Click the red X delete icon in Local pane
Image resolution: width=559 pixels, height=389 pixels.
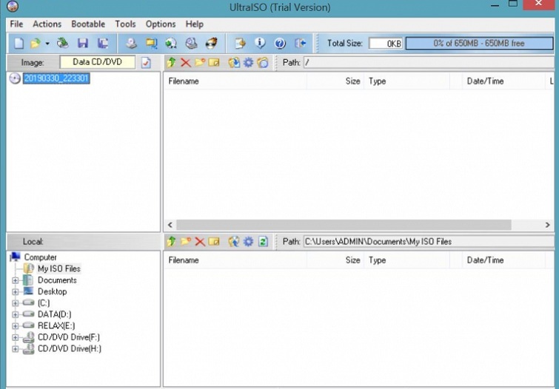(x=200, y=242)
